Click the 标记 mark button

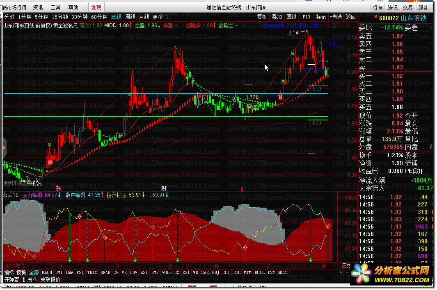point(321,17)
